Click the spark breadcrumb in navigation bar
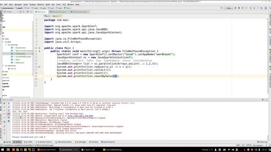The height and width of the screenshot is (152, 271). click(19, 8)
